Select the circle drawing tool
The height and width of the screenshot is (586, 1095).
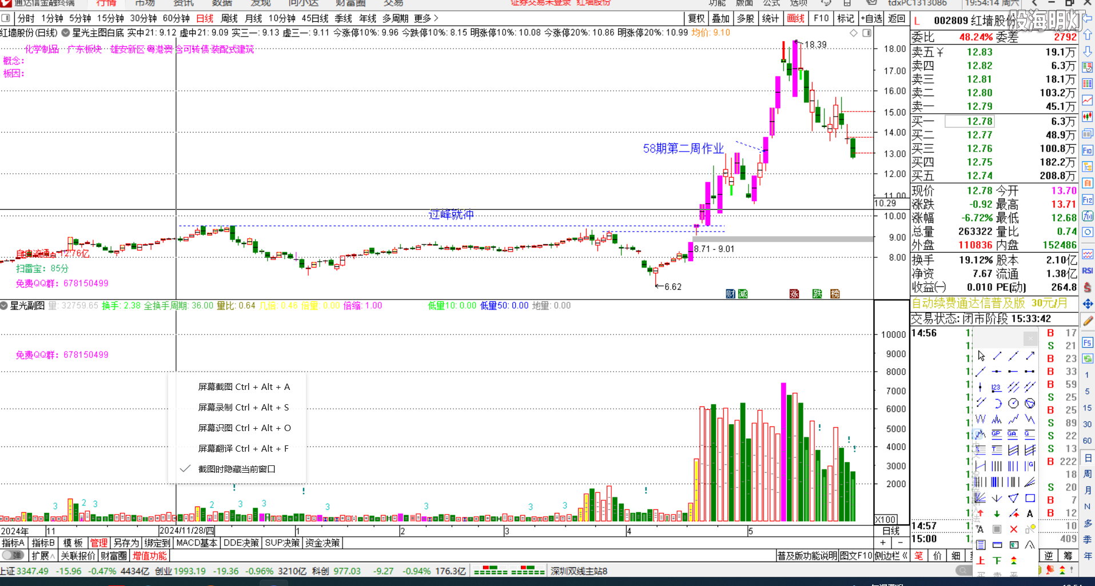pyautogui.click(x=1013, y=404)
